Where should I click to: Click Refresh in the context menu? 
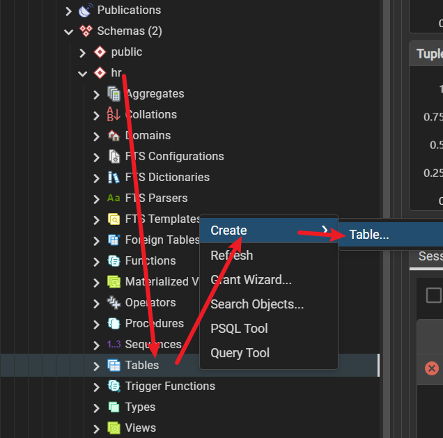tap(231, 256)
